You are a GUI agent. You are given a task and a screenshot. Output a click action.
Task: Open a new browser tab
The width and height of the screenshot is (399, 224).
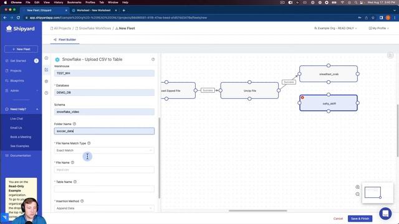pyautogui.click(x=123, y=11)
